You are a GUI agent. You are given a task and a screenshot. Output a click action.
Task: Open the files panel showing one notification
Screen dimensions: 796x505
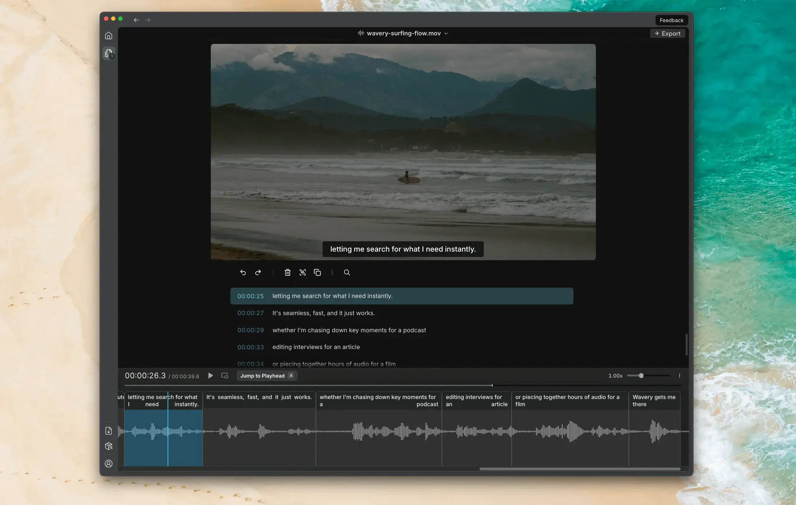[109, 53]
